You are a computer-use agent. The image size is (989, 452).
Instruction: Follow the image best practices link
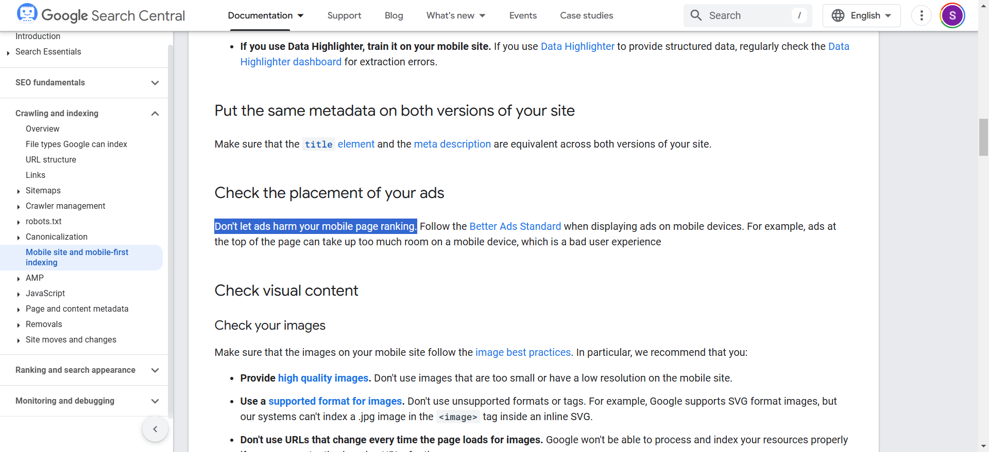coord(522,352)
